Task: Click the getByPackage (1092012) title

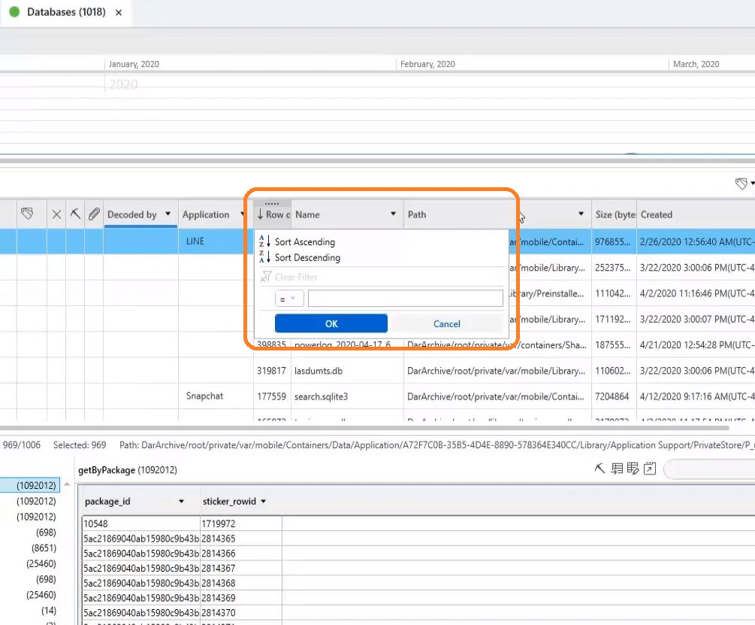Action: [x=128, y=470]
